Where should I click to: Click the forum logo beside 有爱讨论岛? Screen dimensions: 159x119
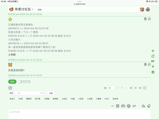[11, 9]
